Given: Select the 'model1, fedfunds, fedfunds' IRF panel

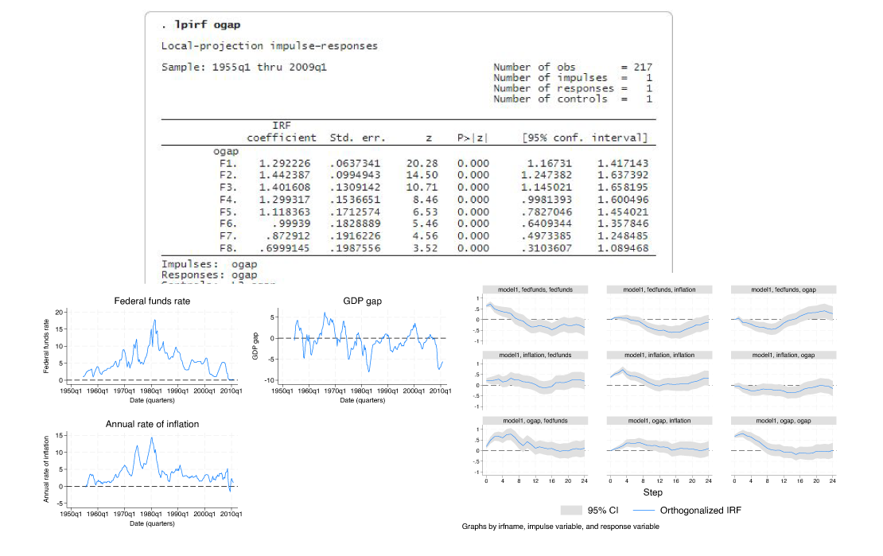Looking at the screenshot, I should tap(535, 316).
